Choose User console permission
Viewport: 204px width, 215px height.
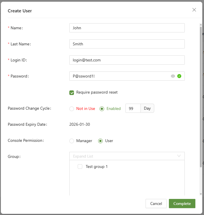[100, 141]
